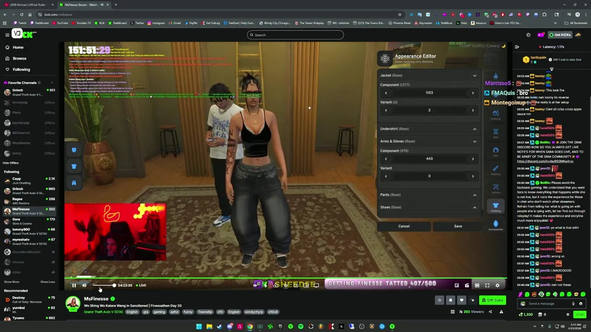Select the Accessories category icon
Screen dimensions: 591x332
coord(495,225)
